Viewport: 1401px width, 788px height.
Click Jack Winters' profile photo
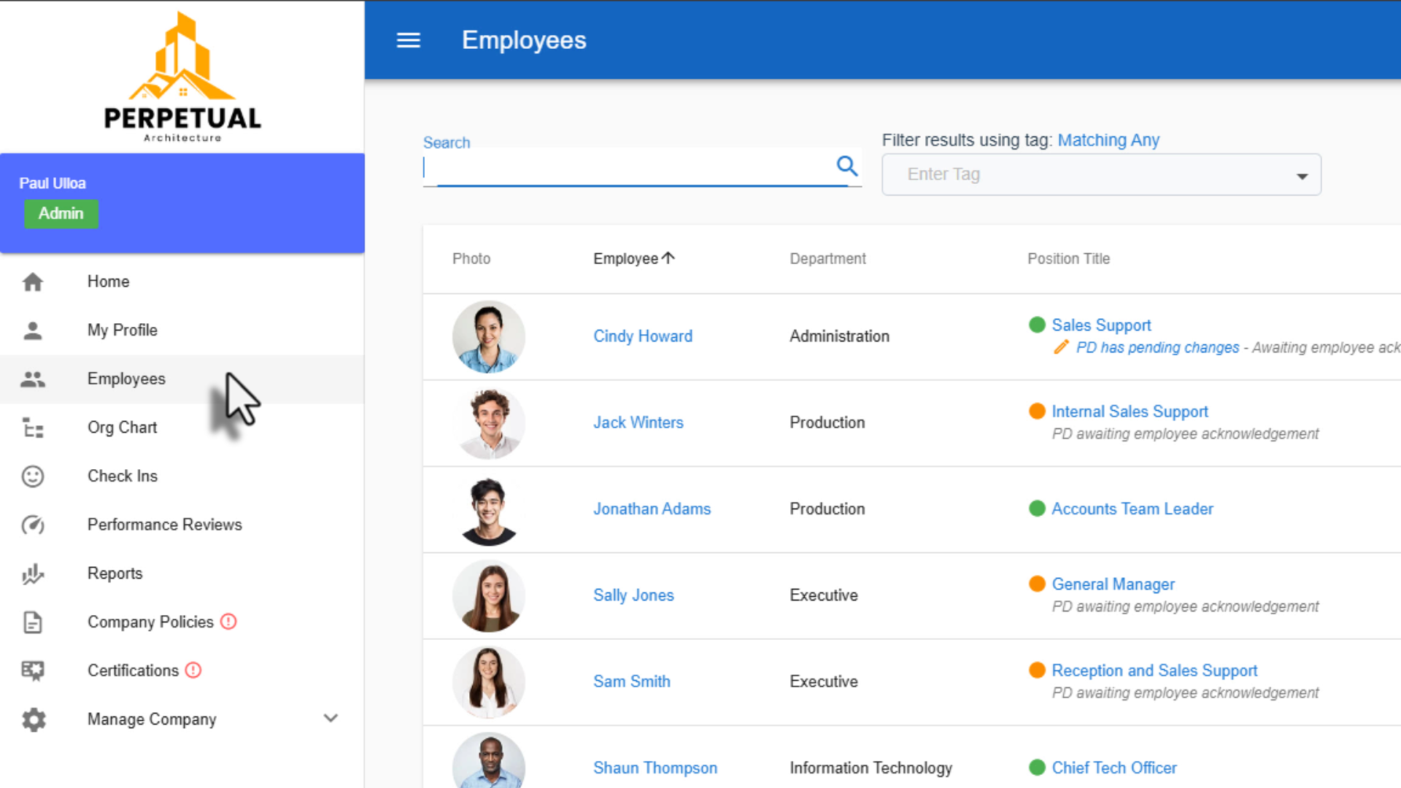tap(489, 423)
